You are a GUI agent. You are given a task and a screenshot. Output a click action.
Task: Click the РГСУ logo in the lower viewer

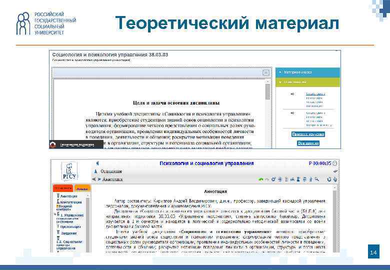69,170
